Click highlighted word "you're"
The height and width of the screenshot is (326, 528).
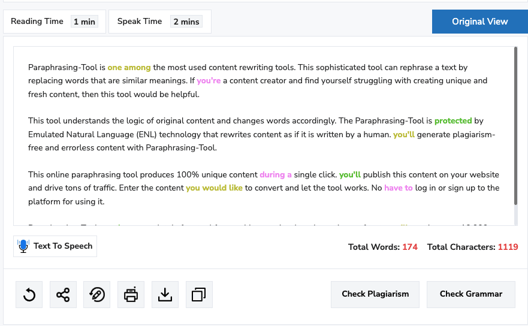coord(209,81)
